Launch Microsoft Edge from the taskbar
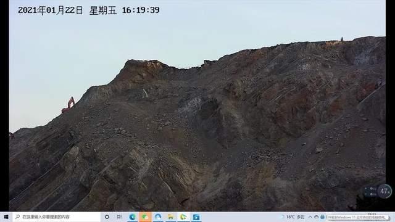 coord(132,216)
